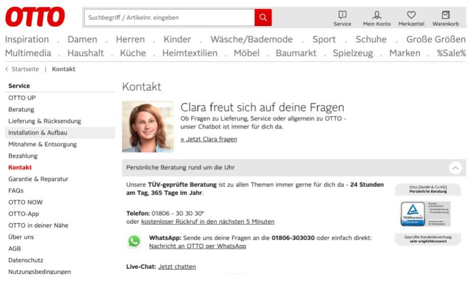Open the Kinder category

click(x=177, y=39)
